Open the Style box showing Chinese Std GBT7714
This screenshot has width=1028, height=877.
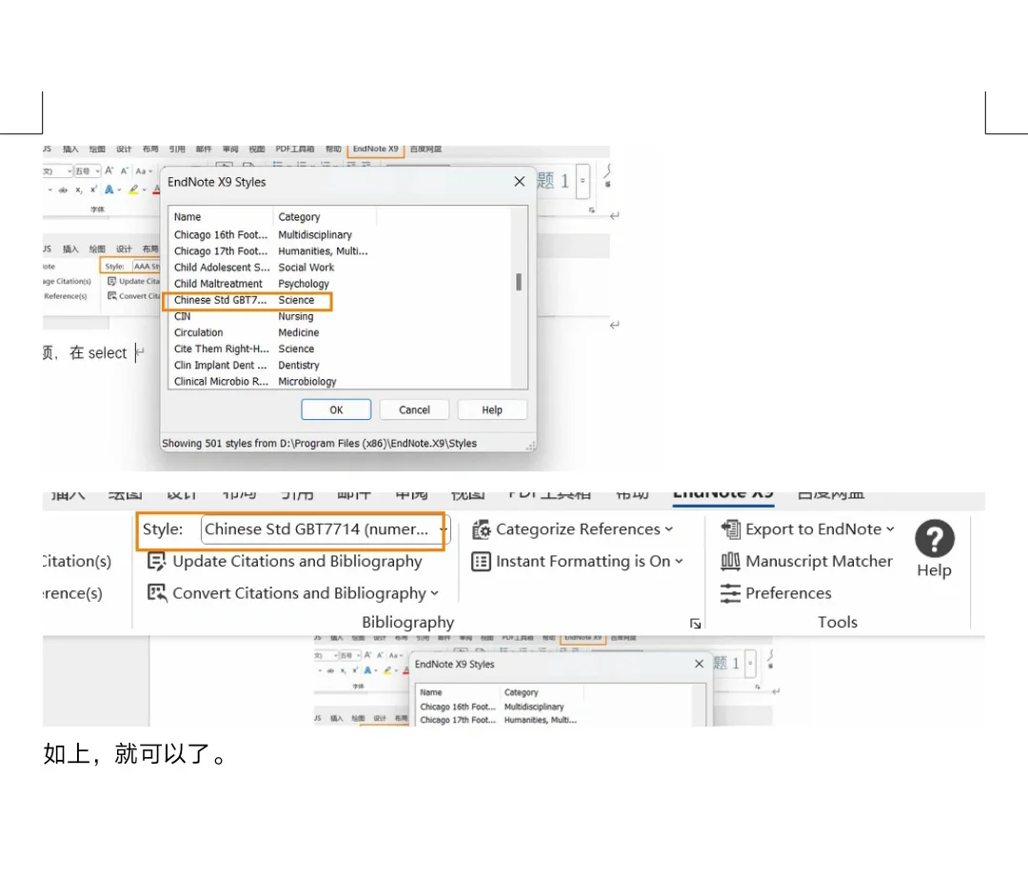point(326,529)
